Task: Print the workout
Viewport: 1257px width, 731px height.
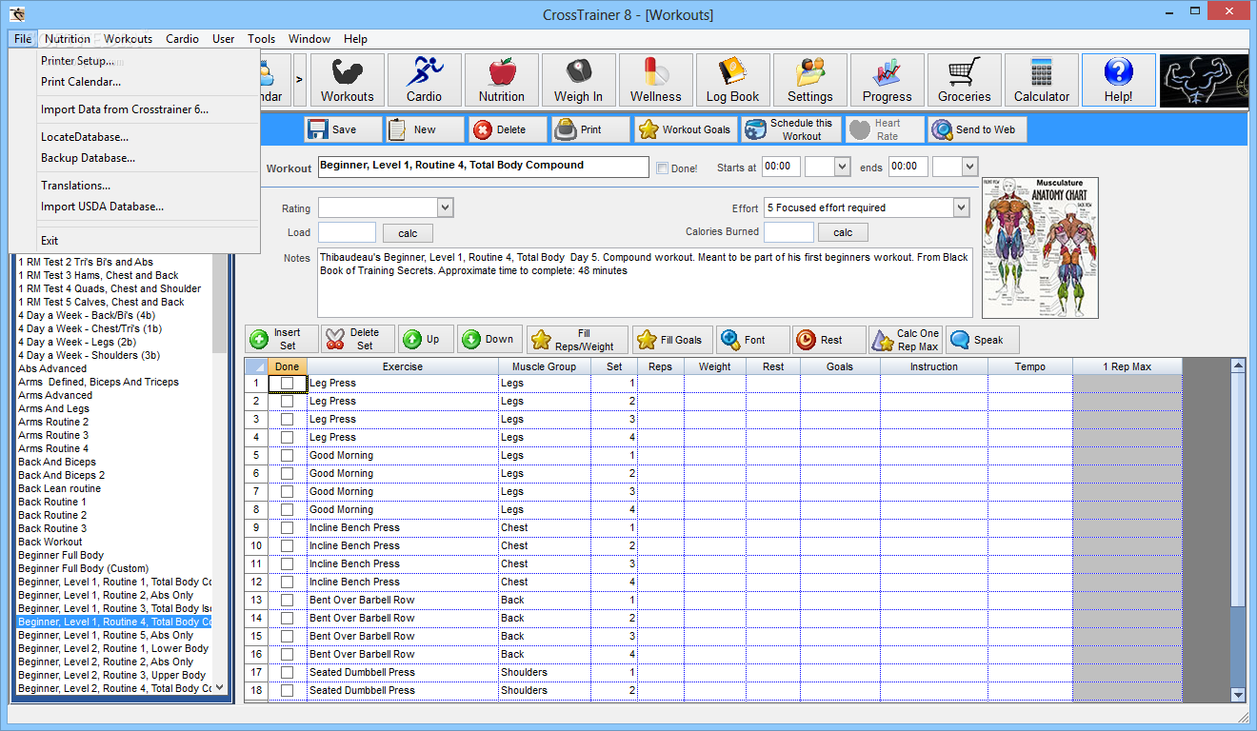Action: click(x=590, y=129)
